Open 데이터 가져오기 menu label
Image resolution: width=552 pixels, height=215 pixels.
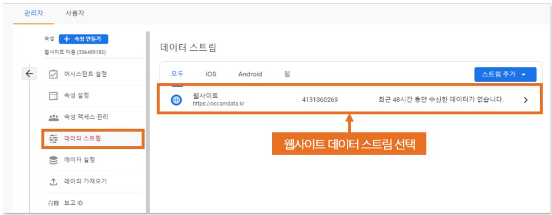click(85, 182)
